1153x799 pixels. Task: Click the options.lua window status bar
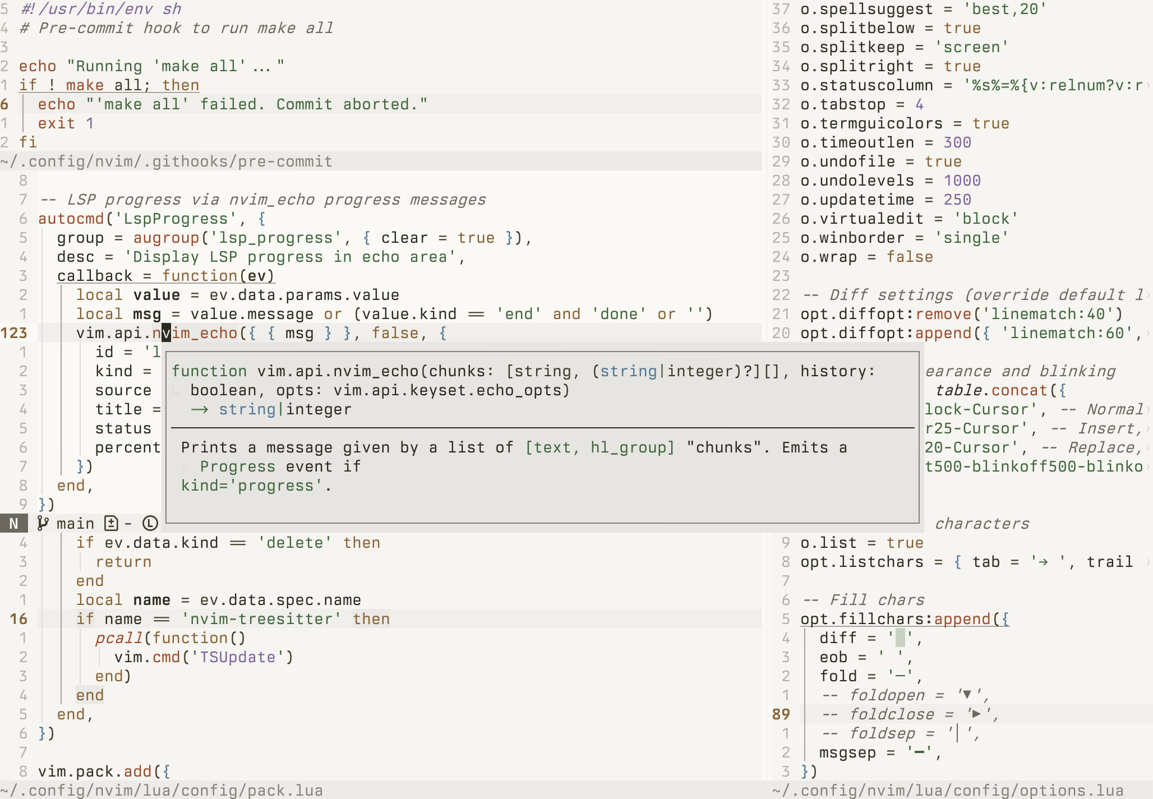(948, 791)
